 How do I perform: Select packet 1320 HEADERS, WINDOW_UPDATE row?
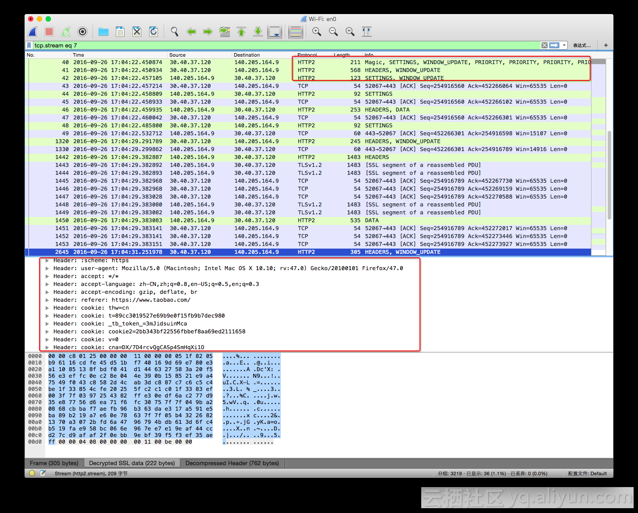308,141
